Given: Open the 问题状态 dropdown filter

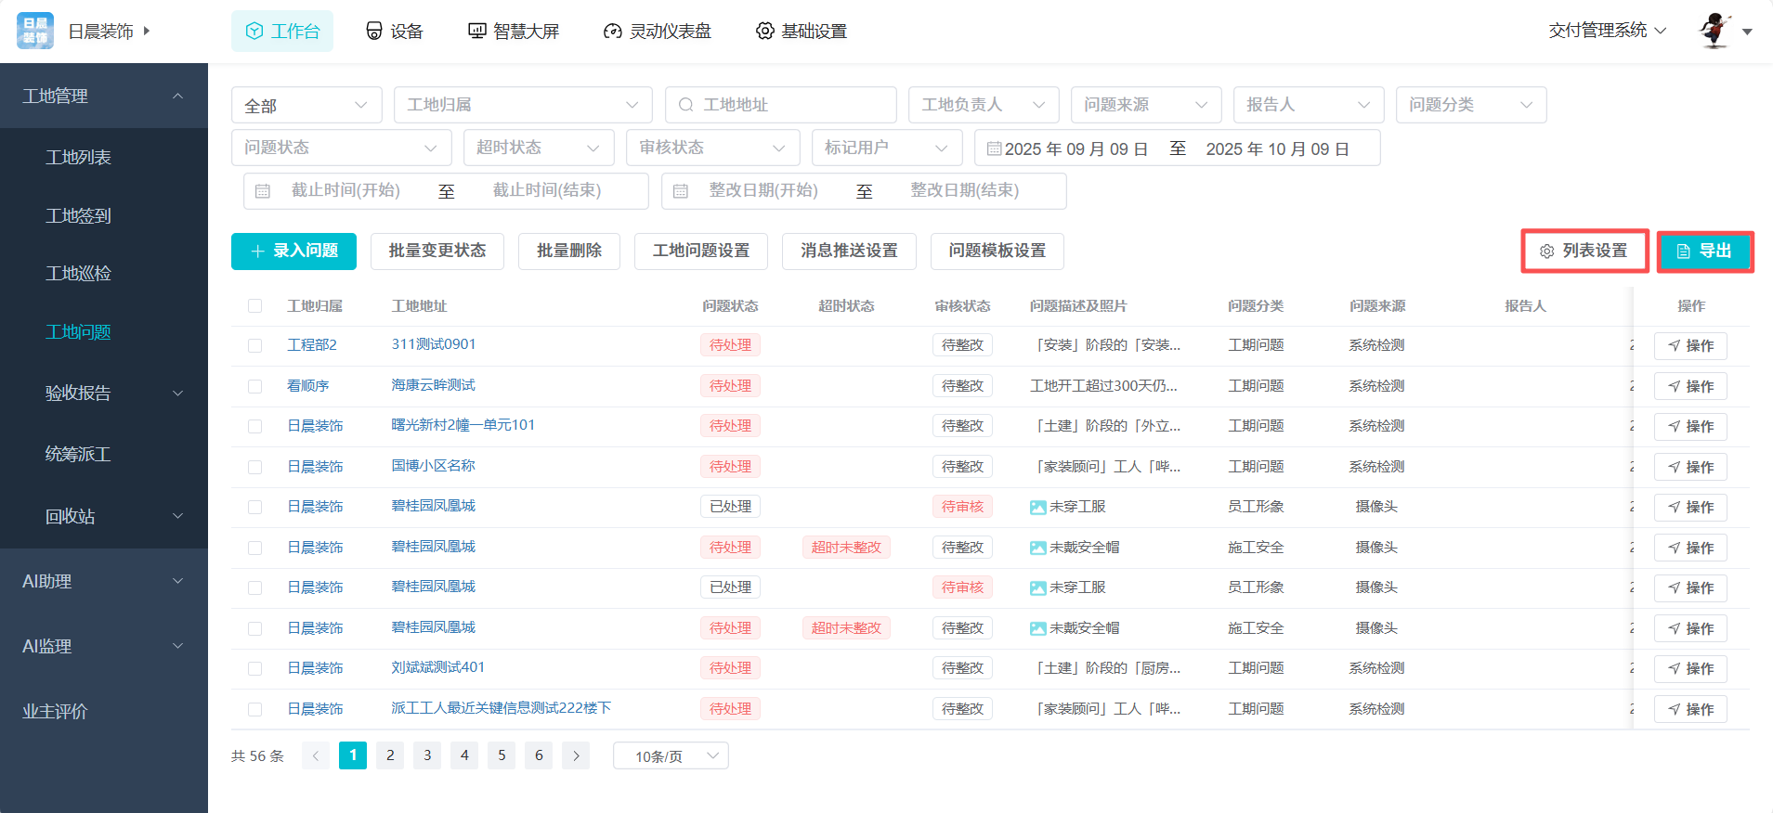Looking at the screenshot, I should tap(340, 148).
